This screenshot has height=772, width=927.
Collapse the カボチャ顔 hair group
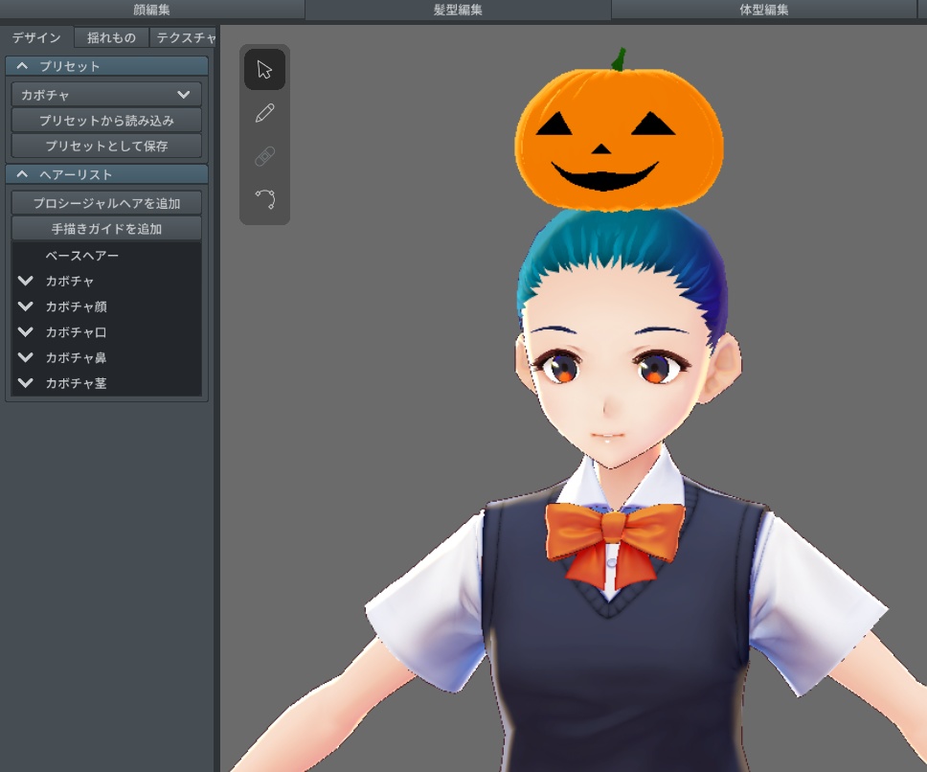25,307
